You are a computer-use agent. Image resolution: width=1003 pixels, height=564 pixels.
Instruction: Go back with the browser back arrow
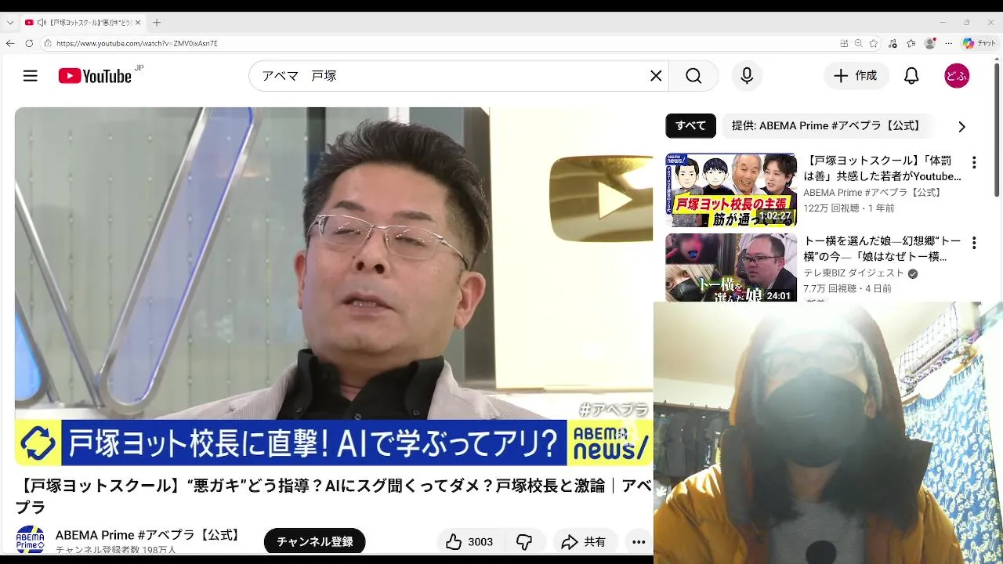(x=10, y=43)
